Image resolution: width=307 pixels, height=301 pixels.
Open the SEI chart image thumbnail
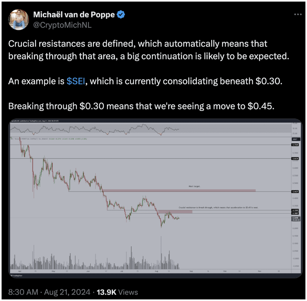[x=155, y=198]
